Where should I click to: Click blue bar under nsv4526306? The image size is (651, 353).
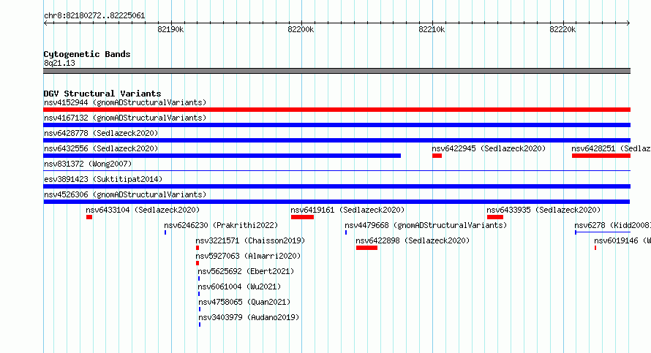[x=336, y=202]
